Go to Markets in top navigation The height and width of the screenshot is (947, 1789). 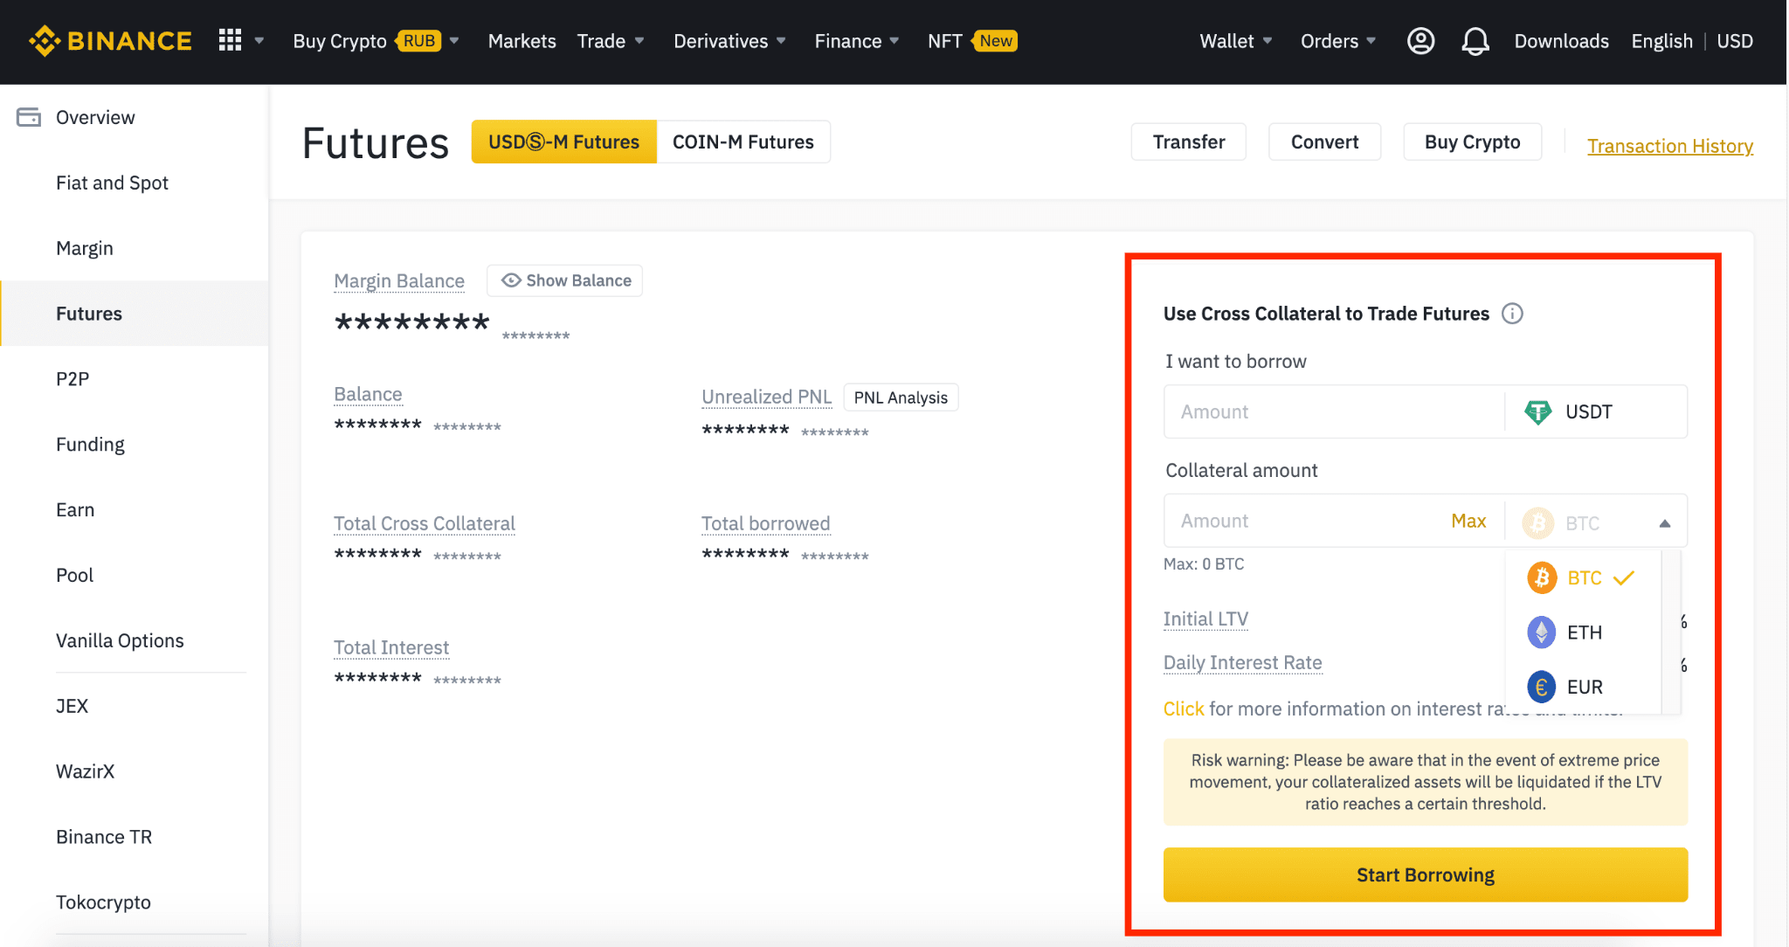522,41
